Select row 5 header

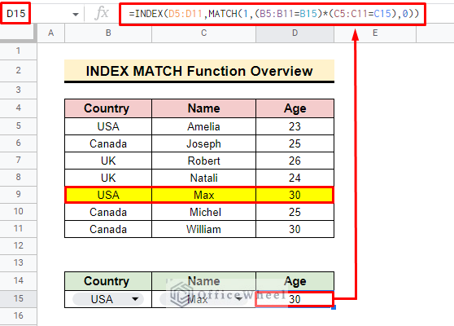tap(18, 126)
